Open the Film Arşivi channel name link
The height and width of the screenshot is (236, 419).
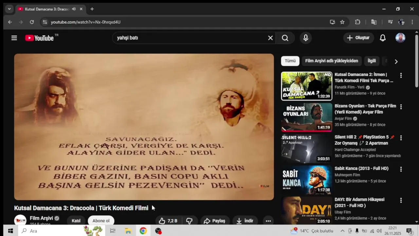pyautogui.click(x=41, y=218)
